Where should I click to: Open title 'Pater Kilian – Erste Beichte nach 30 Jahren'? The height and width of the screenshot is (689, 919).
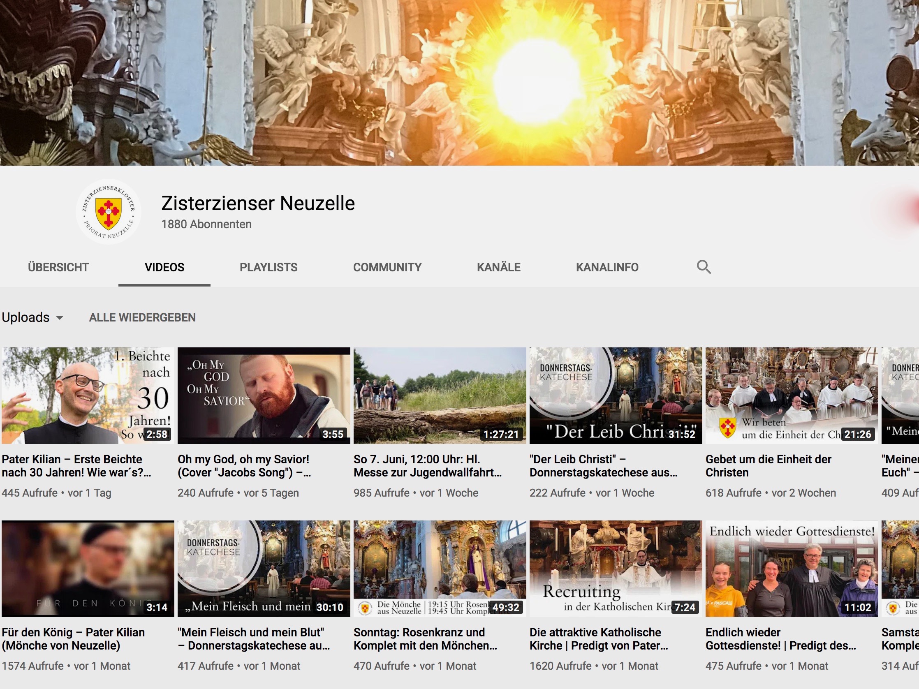click(x=76, y=466)
